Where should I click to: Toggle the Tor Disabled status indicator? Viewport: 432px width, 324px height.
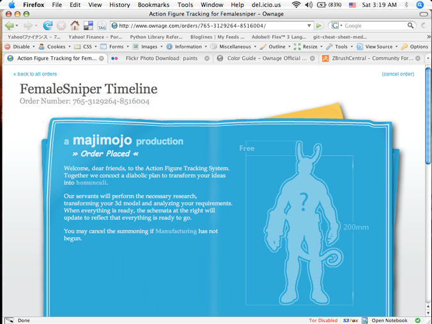pos(323,320)
